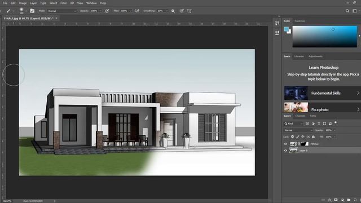Open the Help menu
The height and width of the screenshot is (203, 361).
click(x=103, y=3)
